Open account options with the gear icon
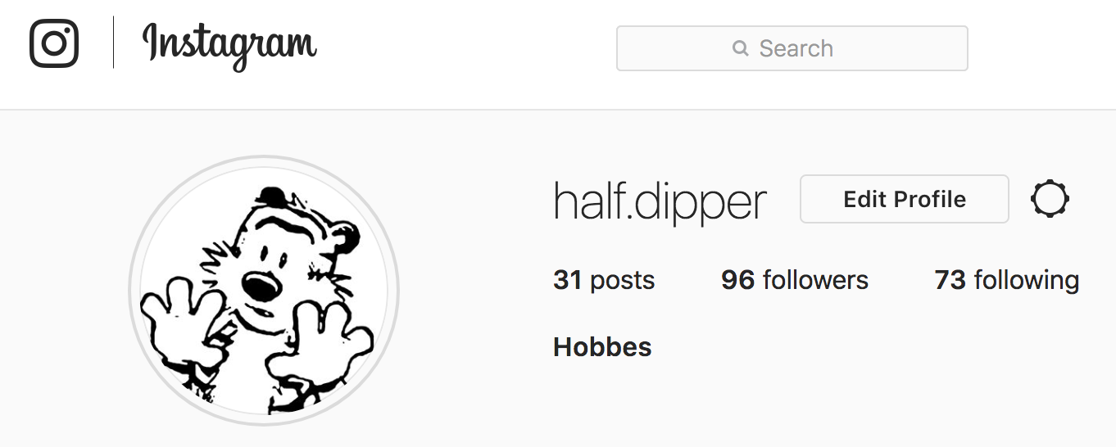Screen dimensions: 1116x447 pos(1050,199)
